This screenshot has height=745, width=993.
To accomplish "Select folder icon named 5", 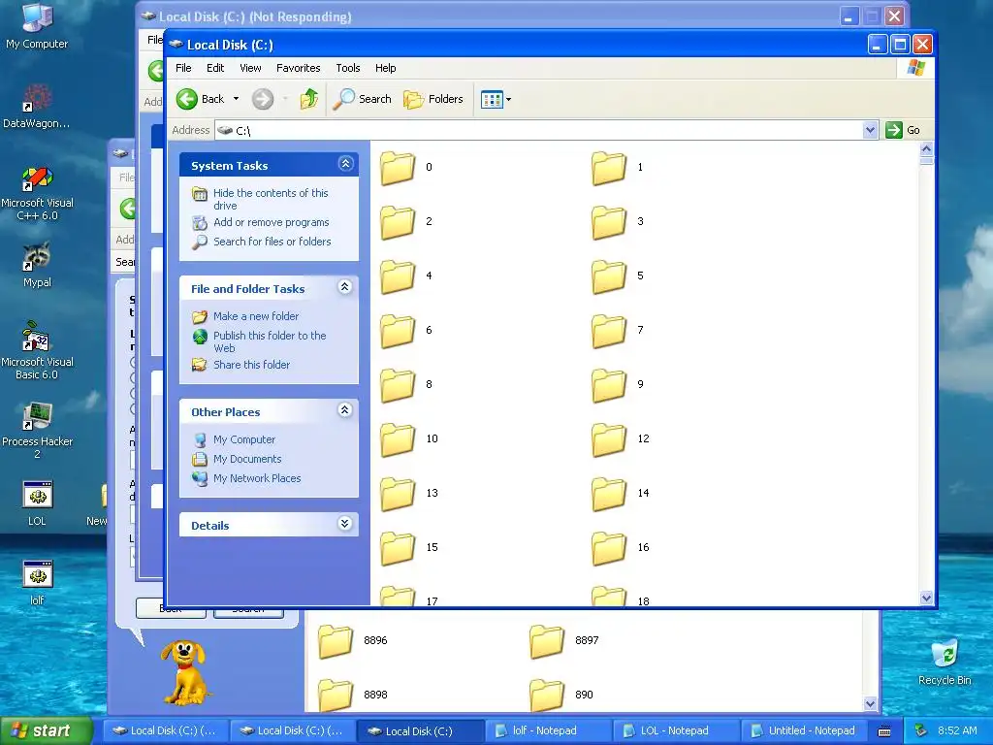I will tap(609, 276).
